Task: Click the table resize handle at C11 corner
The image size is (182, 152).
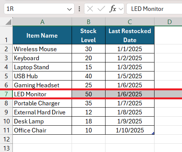Action: click(x=153, y=133)
